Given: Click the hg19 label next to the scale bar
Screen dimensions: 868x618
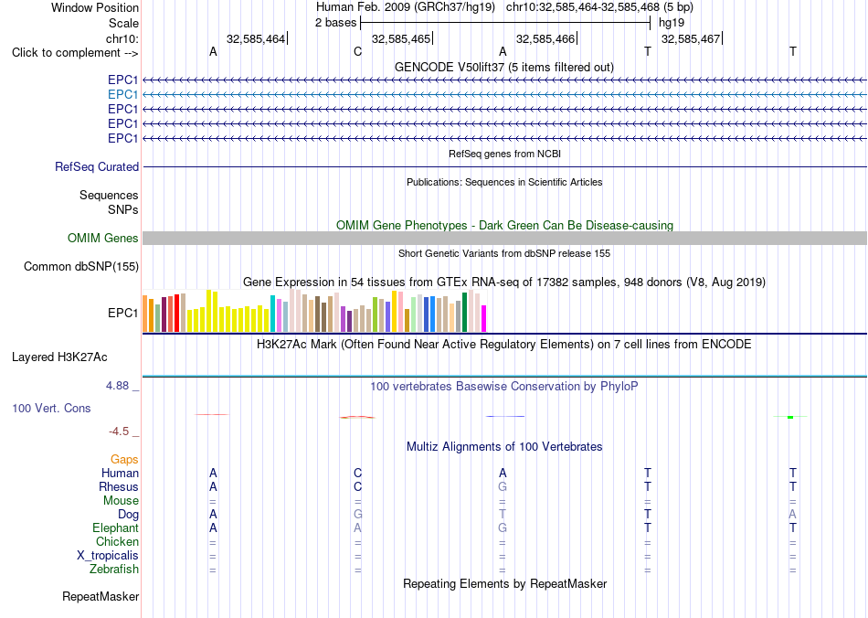Looking at the screenshot, I should pyautogui.click(x=672, y=23).
